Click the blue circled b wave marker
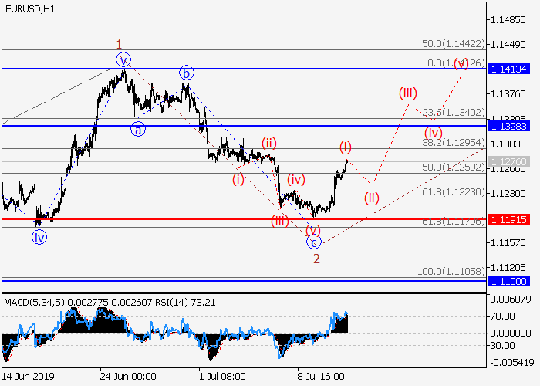Image resolution: width=540 pixels, height=386 pixels. pos(186,73)
